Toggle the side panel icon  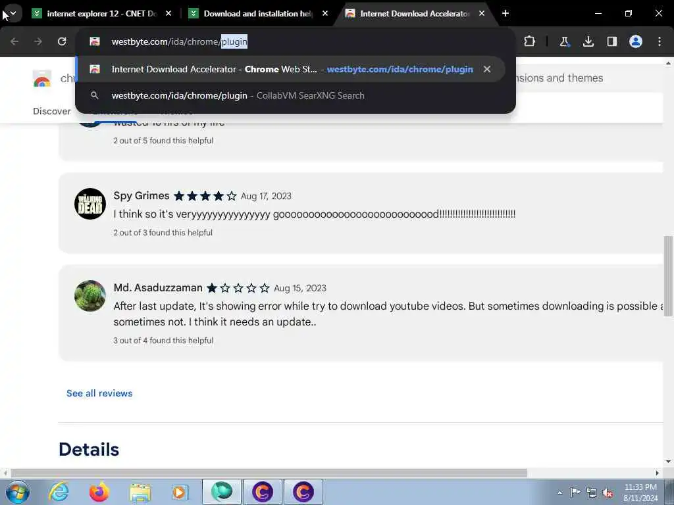point(611,41)
